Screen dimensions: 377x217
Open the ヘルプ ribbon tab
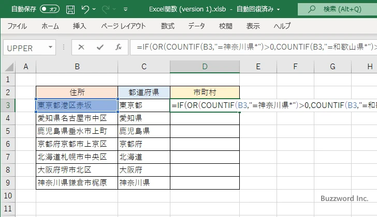tap(282, 26)
